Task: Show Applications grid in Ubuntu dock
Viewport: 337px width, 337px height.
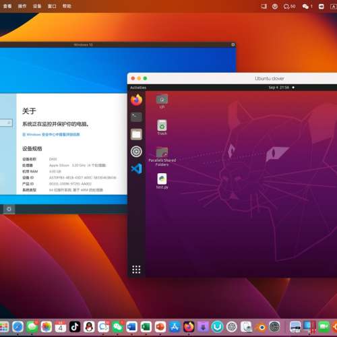Action: pyautogui.click(x=136, y=270)
